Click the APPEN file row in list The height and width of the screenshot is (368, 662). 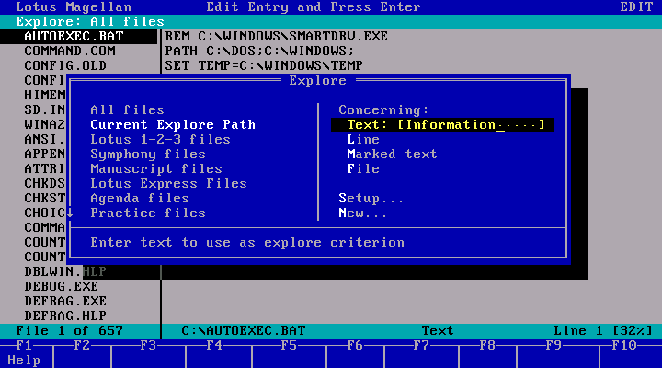coord(45,155)
